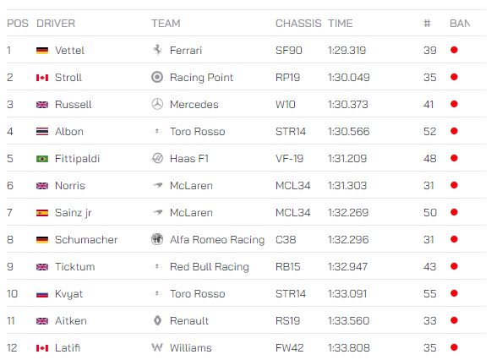Screen dimensions: 502x360
Task: Sort table by the TIME column header
Action: 340,24
